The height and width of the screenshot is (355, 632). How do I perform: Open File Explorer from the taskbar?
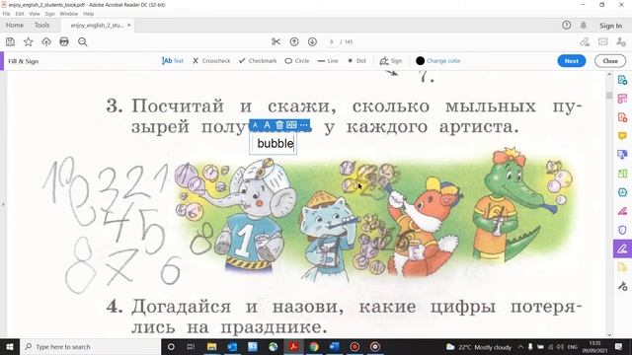[211, 346]
